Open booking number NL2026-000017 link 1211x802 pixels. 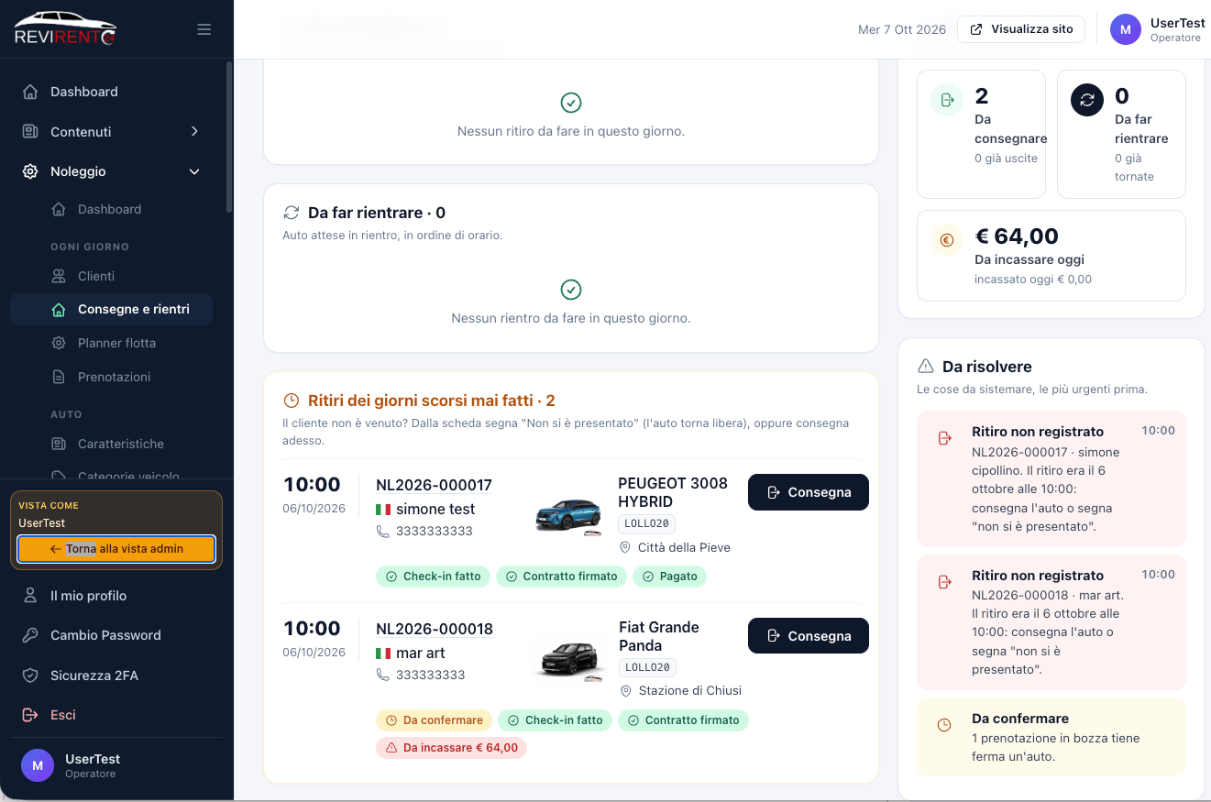click(x=434, y=485)
